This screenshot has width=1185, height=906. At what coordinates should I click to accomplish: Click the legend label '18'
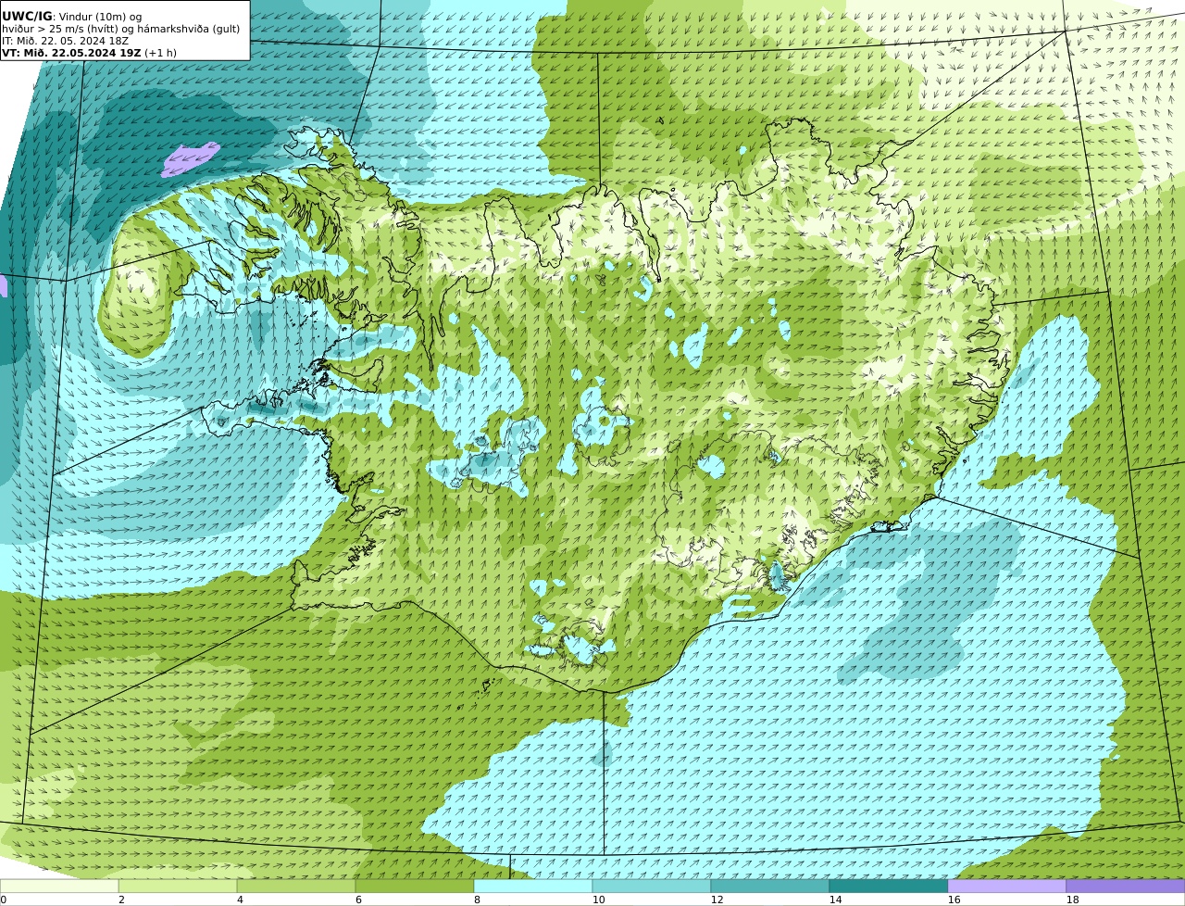point(1073,900)
